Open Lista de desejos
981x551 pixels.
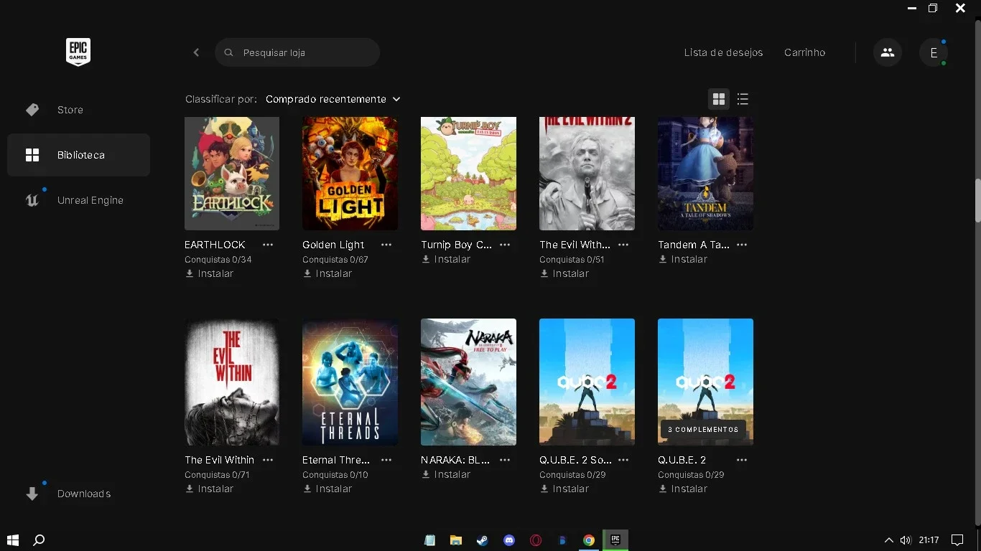click(723, 52)
